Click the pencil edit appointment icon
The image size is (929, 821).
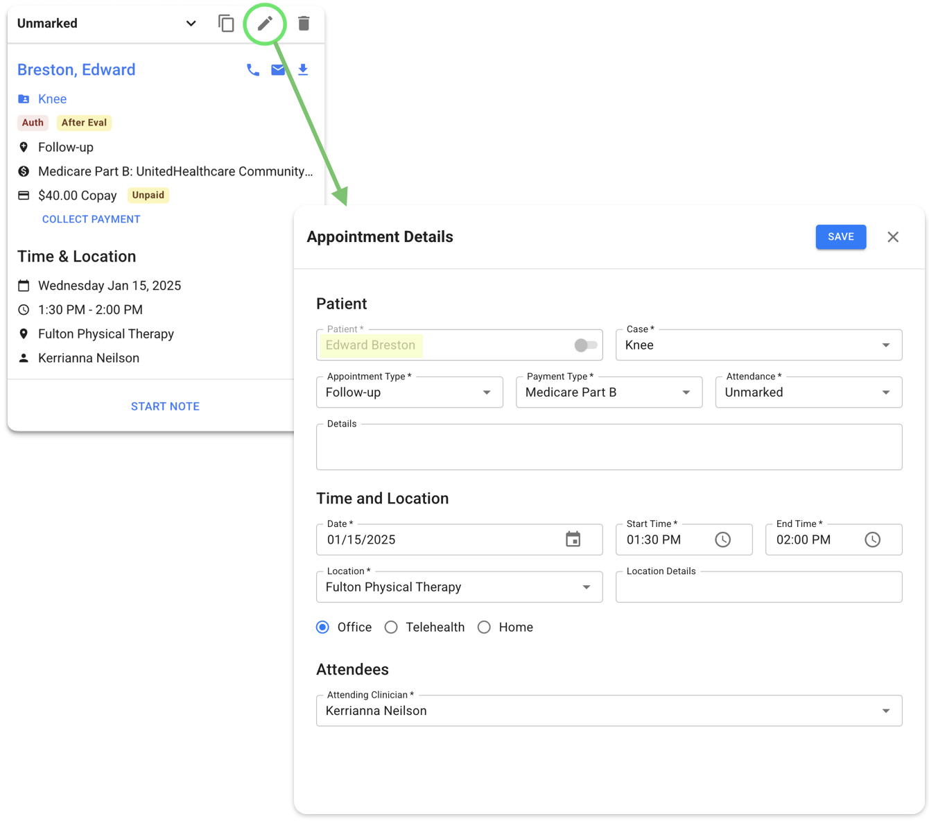coord(265,24)
